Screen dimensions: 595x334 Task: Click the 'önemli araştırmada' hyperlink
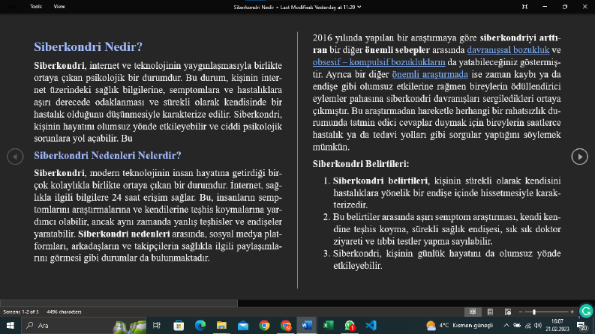point(430,74)
